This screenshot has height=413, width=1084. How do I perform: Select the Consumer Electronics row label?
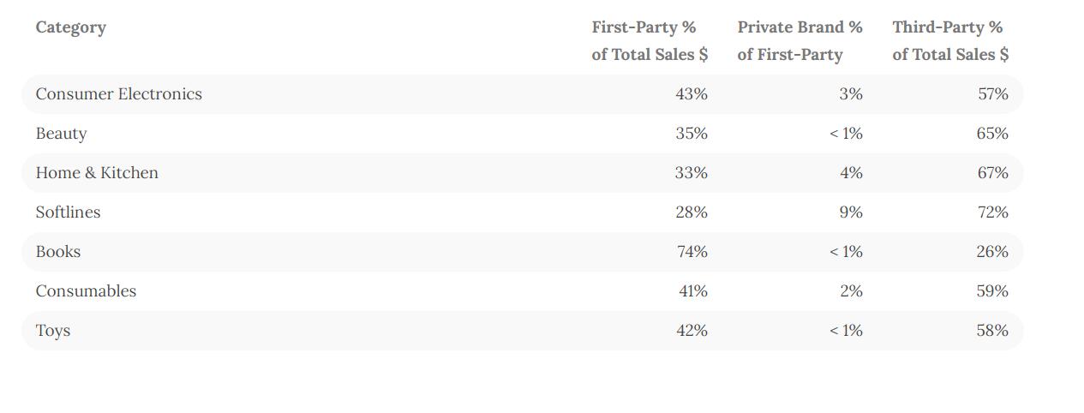119,94
